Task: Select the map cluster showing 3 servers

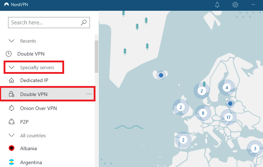Action: click(255, 148)
